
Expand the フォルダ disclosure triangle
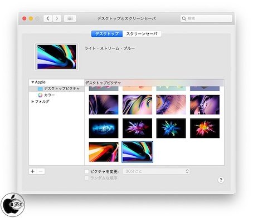tap(33, 101)
